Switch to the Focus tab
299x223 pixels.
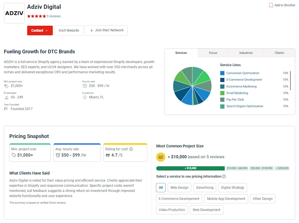click(213, 53)
